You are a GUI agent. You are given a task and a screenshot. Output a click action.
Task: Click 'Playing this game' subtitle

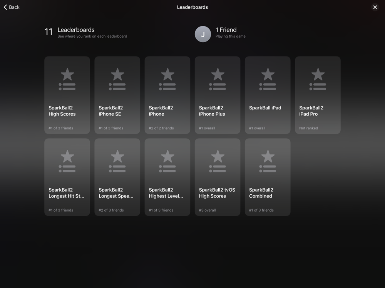(x=231, y=36)
